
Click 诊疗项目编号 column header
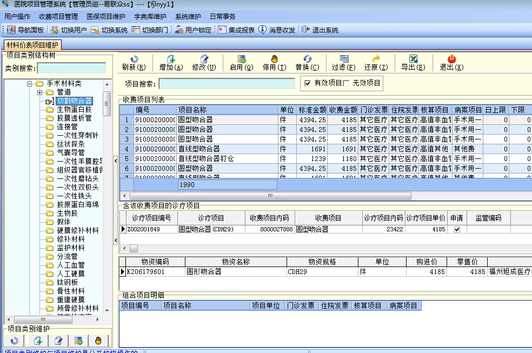(152, 218)
